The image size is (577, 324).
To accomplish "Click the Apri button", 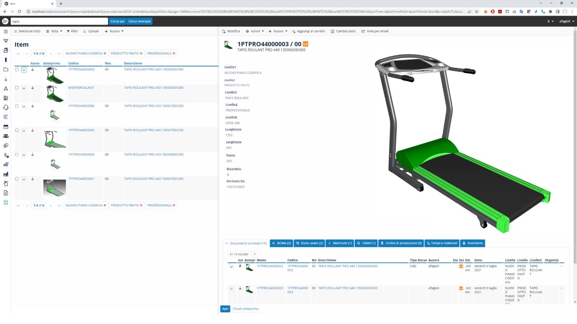I will click(225, 309).
